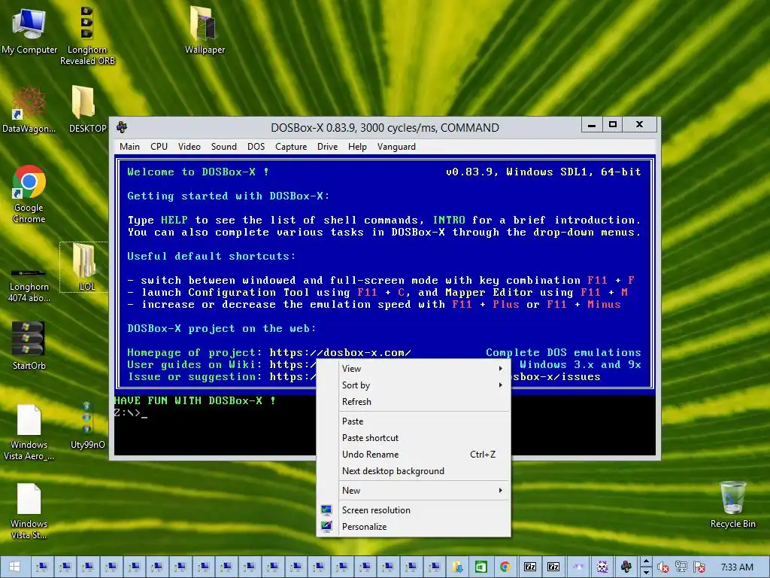This screenshot has width=770, height=578.
Task: Select the DESKTOP folder icon
Action: [x=87, y=109]
